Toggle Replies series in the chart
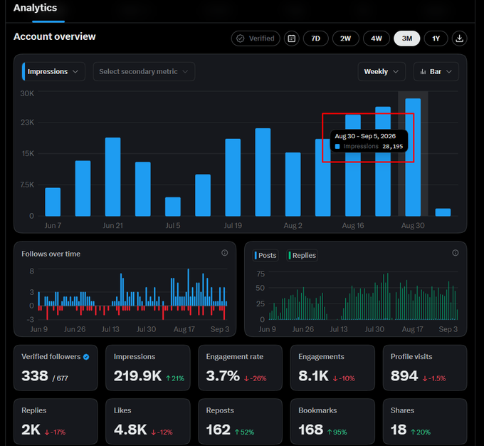This screenshot has width=484, height=446. click(x=302, y=255)
